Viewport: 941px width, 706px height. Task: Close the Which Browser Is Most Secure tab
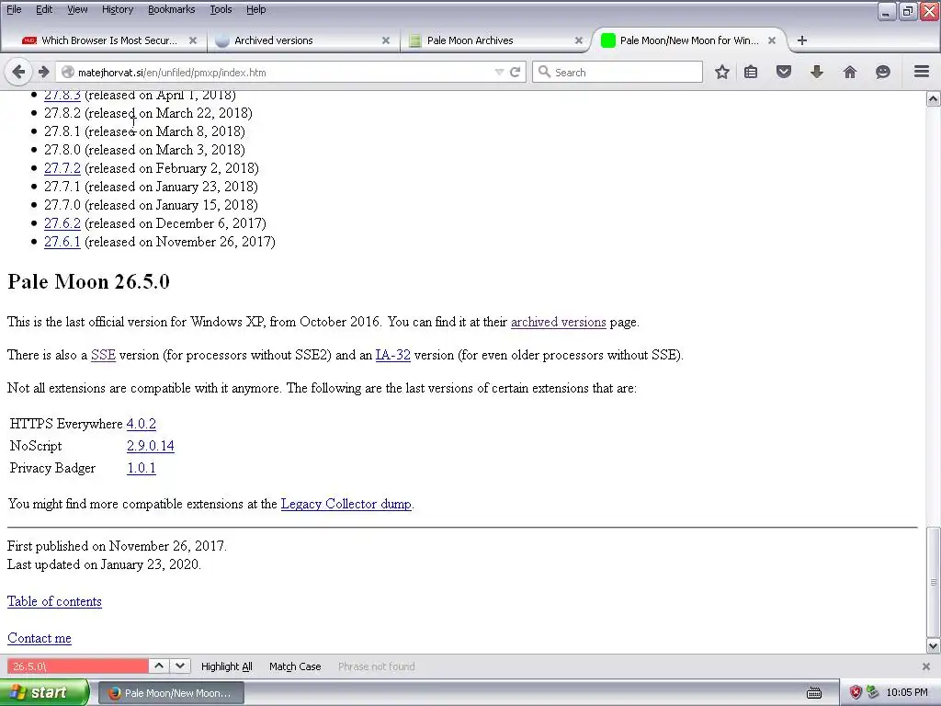(x=193, y=40)
